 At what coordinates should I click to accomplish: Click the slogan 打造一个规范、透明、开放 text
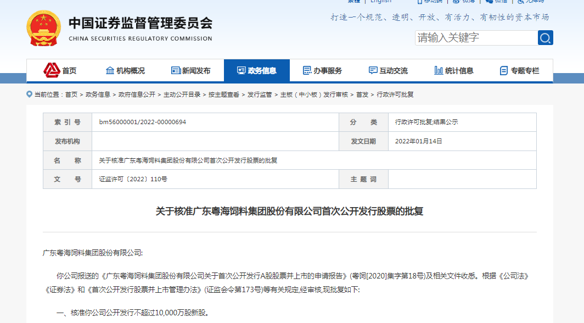coord(440,17)
